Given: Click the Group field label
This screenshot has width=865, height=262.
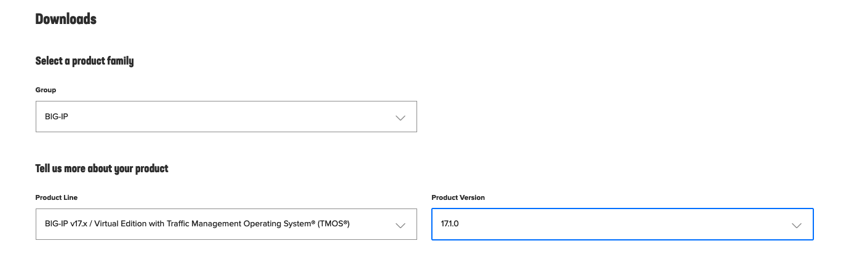Looking at the screenshot, I should 46,90.
